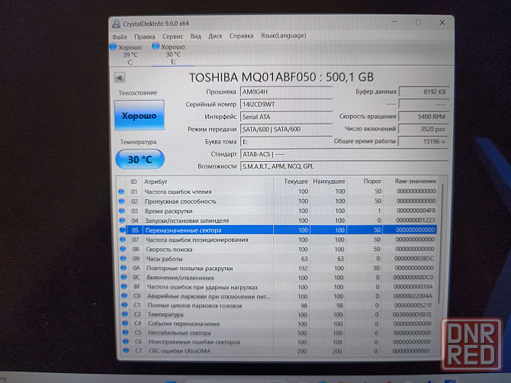
Task: Click the Raw-значения column header
Action: click(x=410, y=181)
